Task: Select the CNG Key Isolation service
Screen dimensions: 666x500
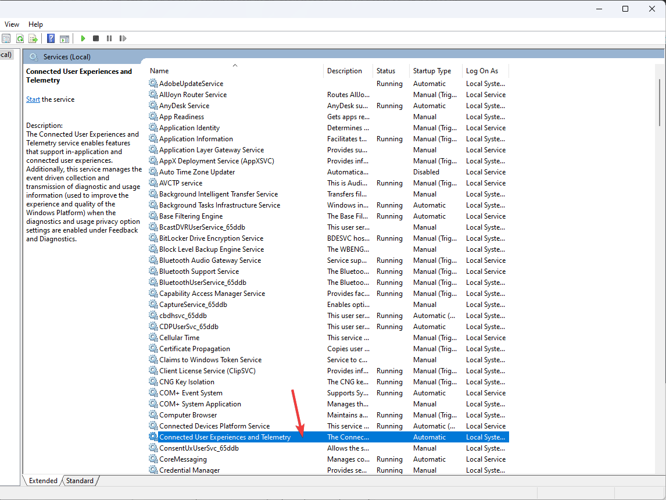Action: click(x=328, y=382)
